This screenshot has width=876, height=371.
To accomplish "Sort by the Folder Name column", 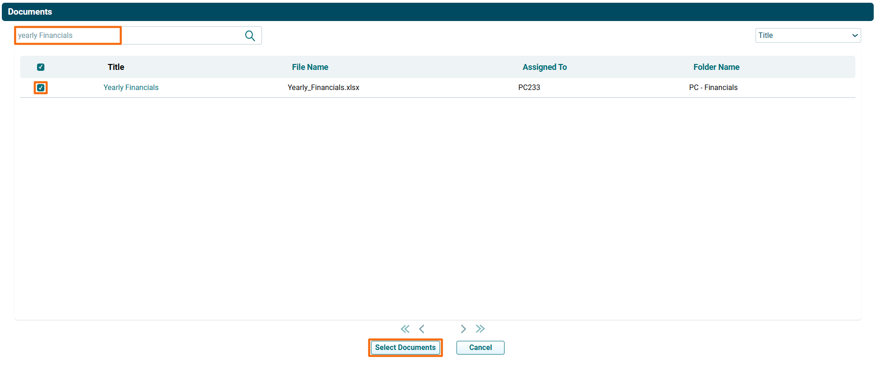I will pos(716,67).
